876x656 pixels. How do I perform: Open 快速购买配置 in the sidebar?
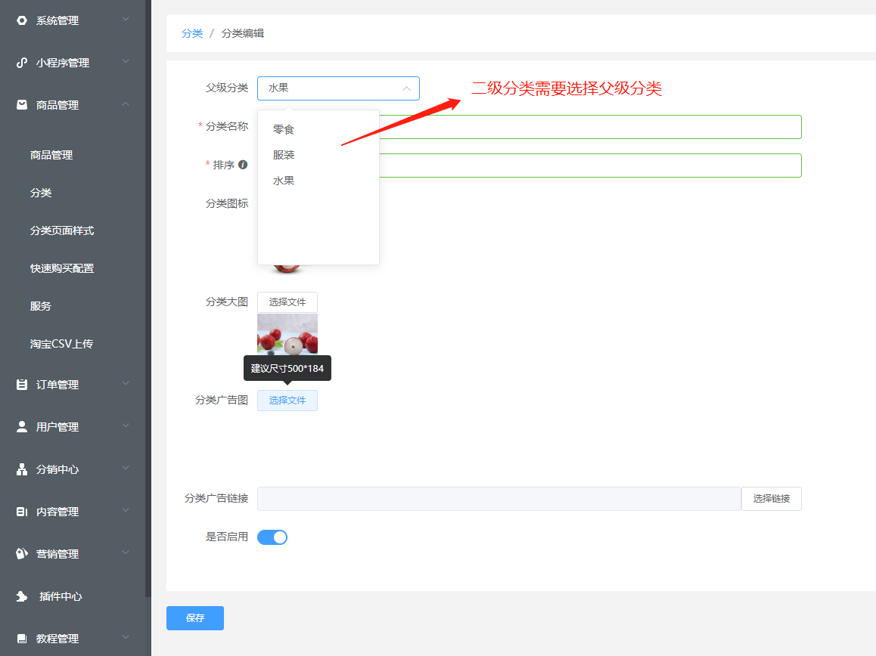tap(62, 268)
